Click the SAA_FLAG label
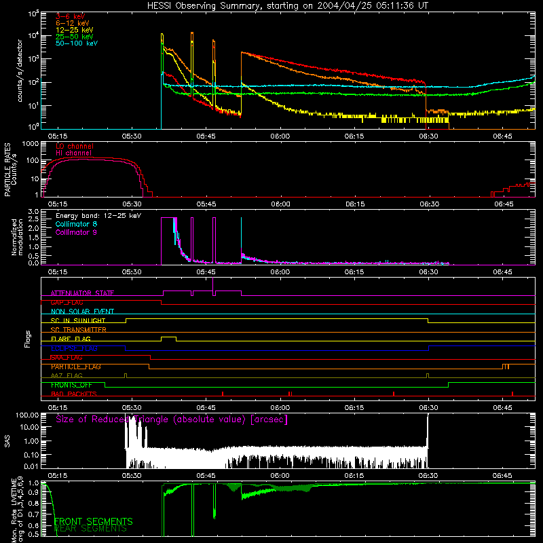The height and width of the screenshot is (543, 543). (67, 358)
